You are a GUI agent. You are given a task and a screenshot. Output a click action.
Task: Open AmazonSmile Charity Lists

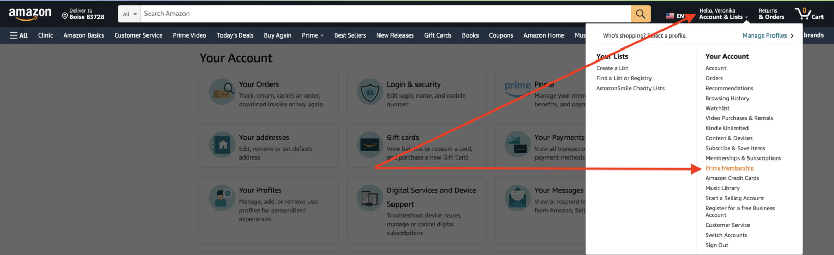tap(630, 88)
